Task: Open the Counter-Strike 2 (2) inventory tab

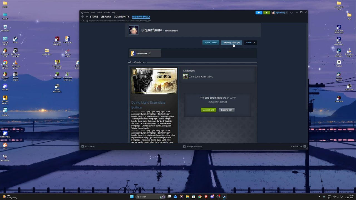Action: pos(145,53)
